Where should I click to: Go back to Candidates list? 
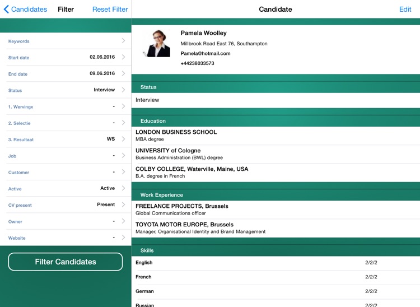tap(25, 10)
